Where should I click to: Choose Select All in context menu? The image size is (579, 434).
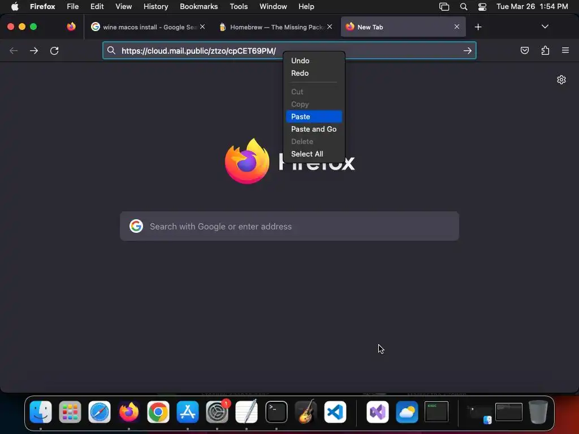tap(314, 154)
